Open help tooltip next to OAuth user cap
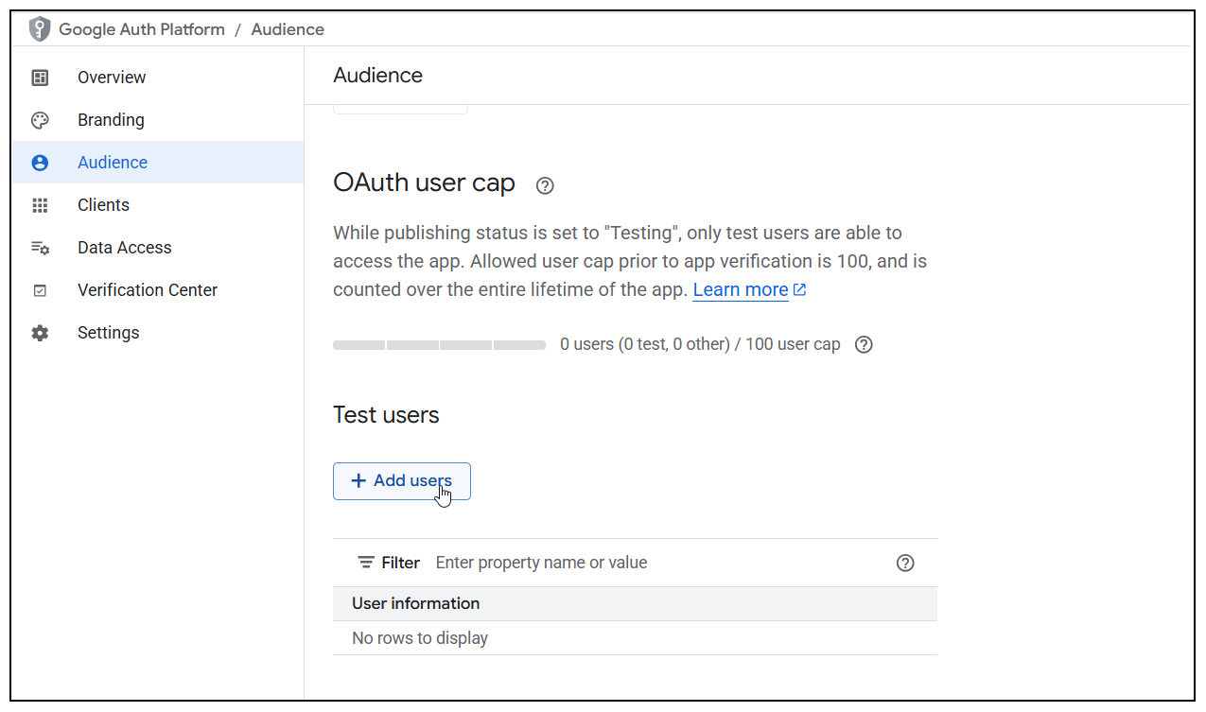The height and width of the screenshot is (712, 1206). tap(545, 185)
